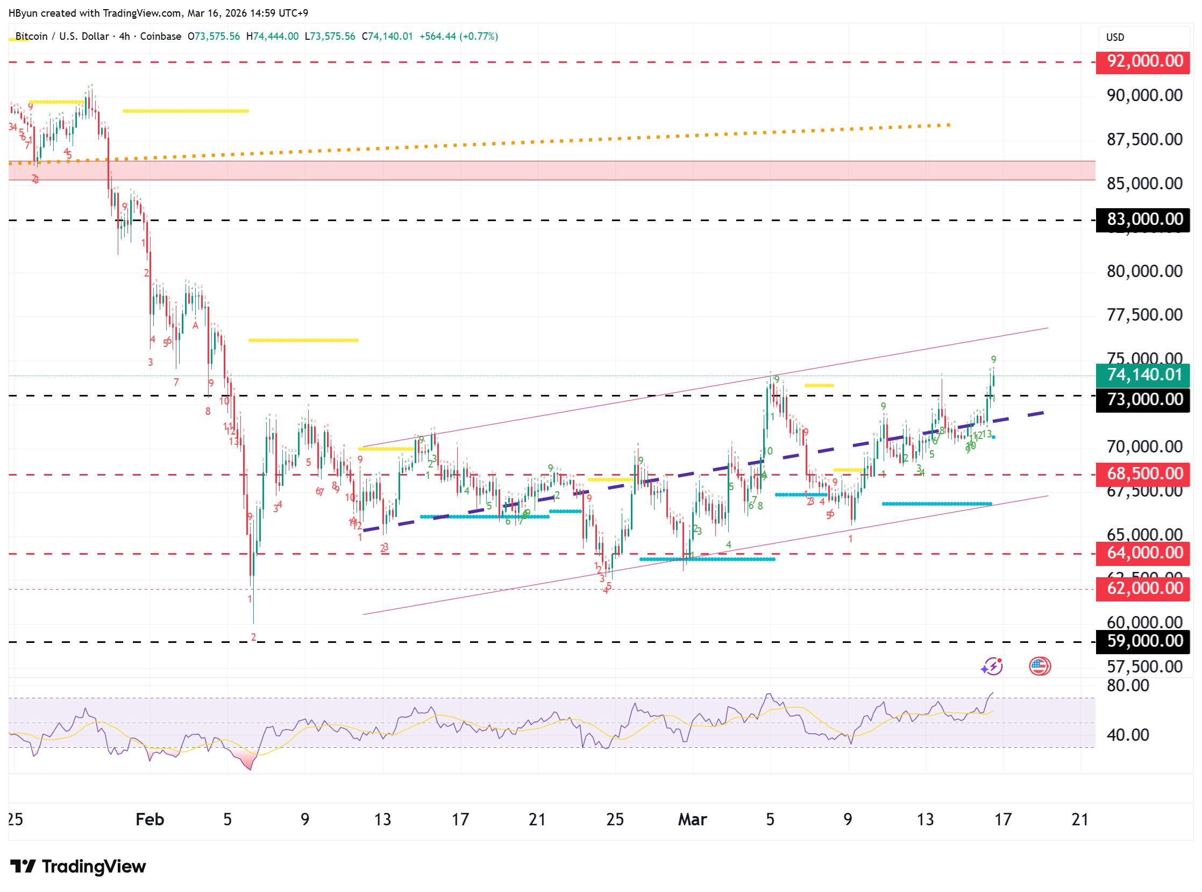Click the 68,500.00 red price label
The width and height of the screenshot is (1202, 892).
(x=1143, y=474)
